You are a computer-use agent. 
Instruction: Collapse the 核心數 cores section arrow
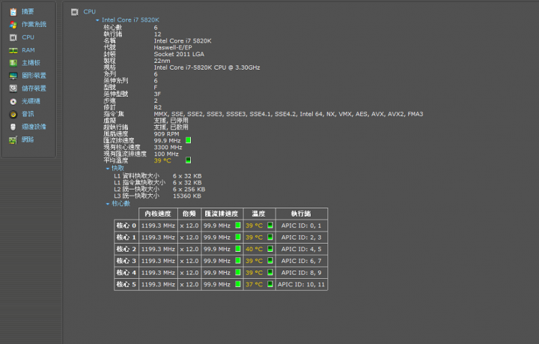tap(108, 204)
